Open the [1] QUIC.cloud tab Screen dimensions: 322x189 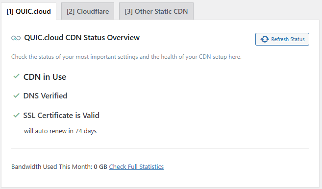tap(28, 11)
